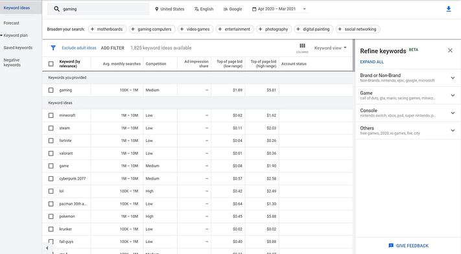
Task: Click the pacman 30th a... keyword
Action: (73, 204)
